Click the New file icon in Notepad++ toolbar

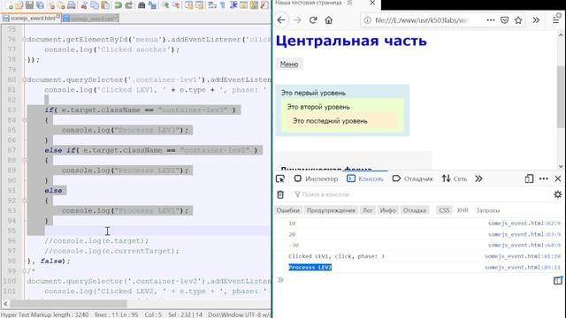click(x=9, y=5)
